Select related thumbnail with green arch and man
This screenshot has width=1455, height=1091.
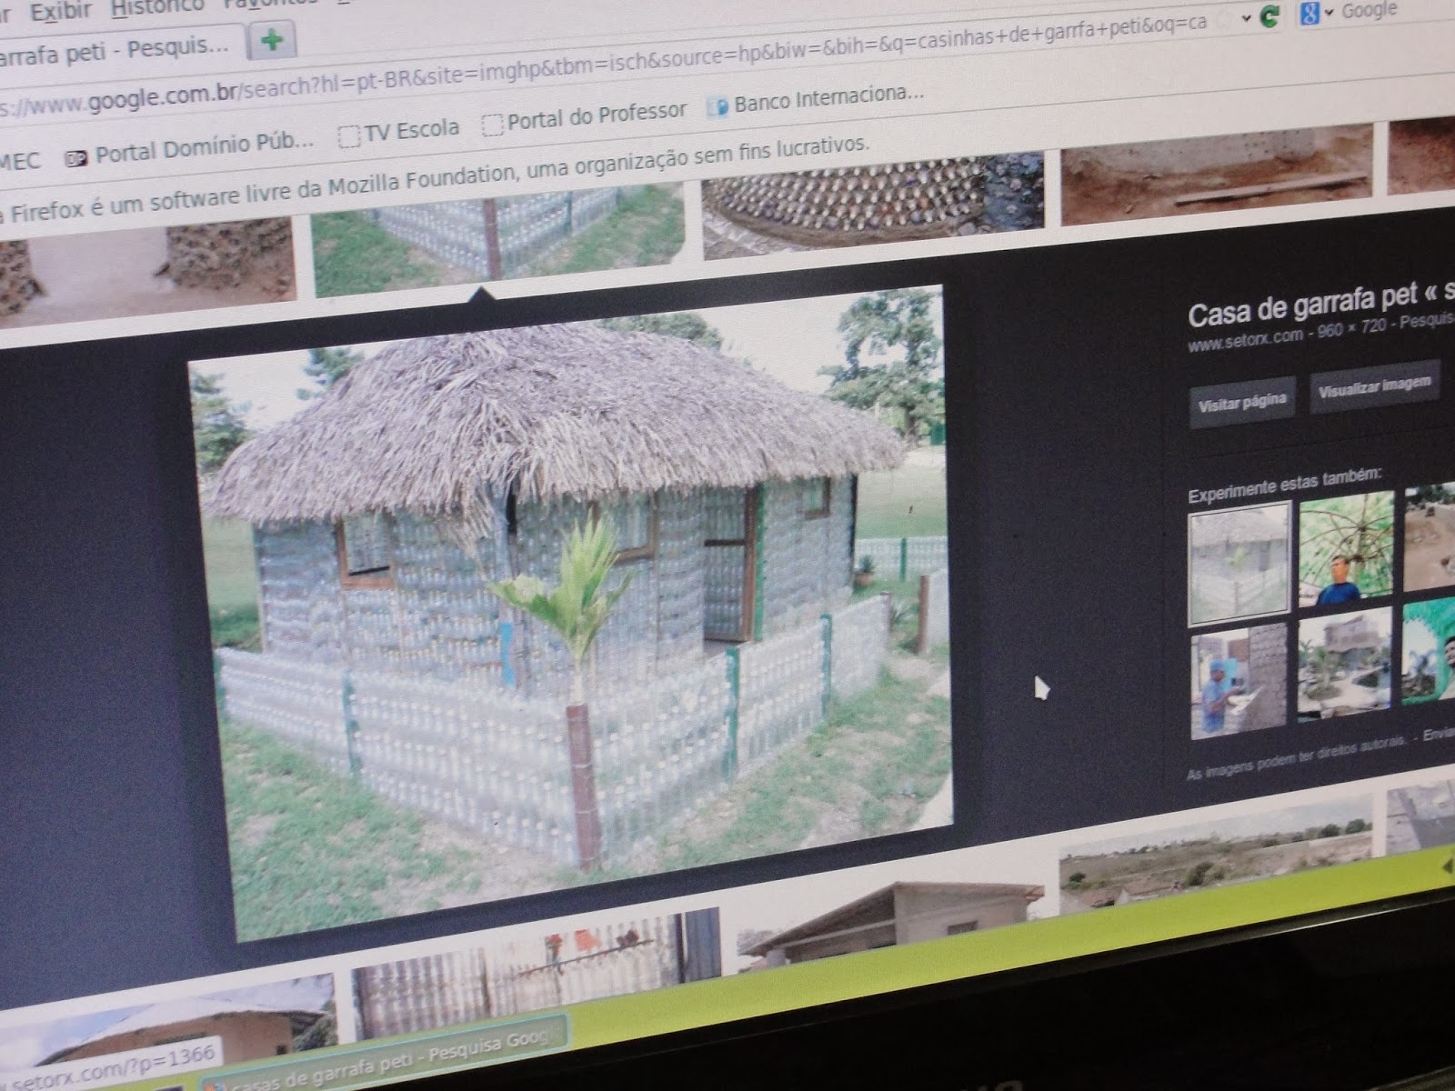click(1429, 651)
